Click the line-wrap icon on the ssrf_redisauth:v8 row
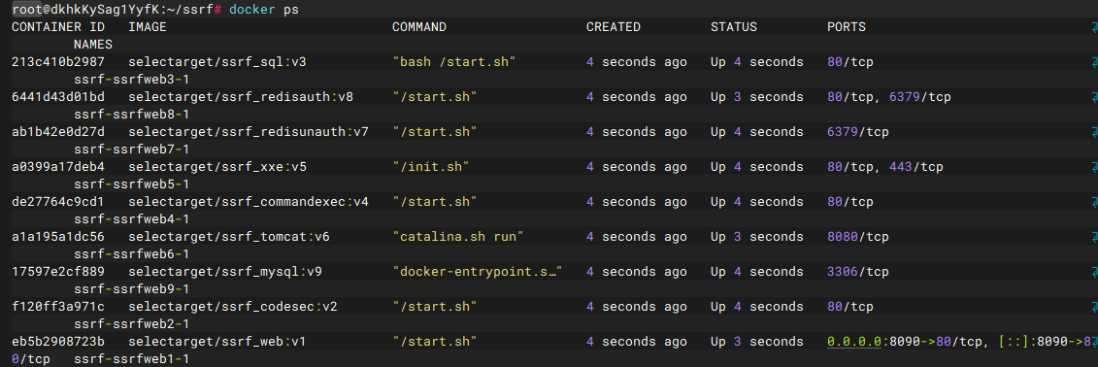This screenshot has height=367, width=1098. (1093, 98)
